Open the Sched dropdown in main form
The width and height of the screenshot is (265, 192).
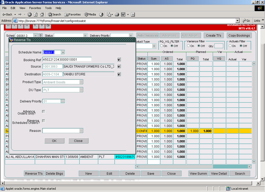point(35,36)
